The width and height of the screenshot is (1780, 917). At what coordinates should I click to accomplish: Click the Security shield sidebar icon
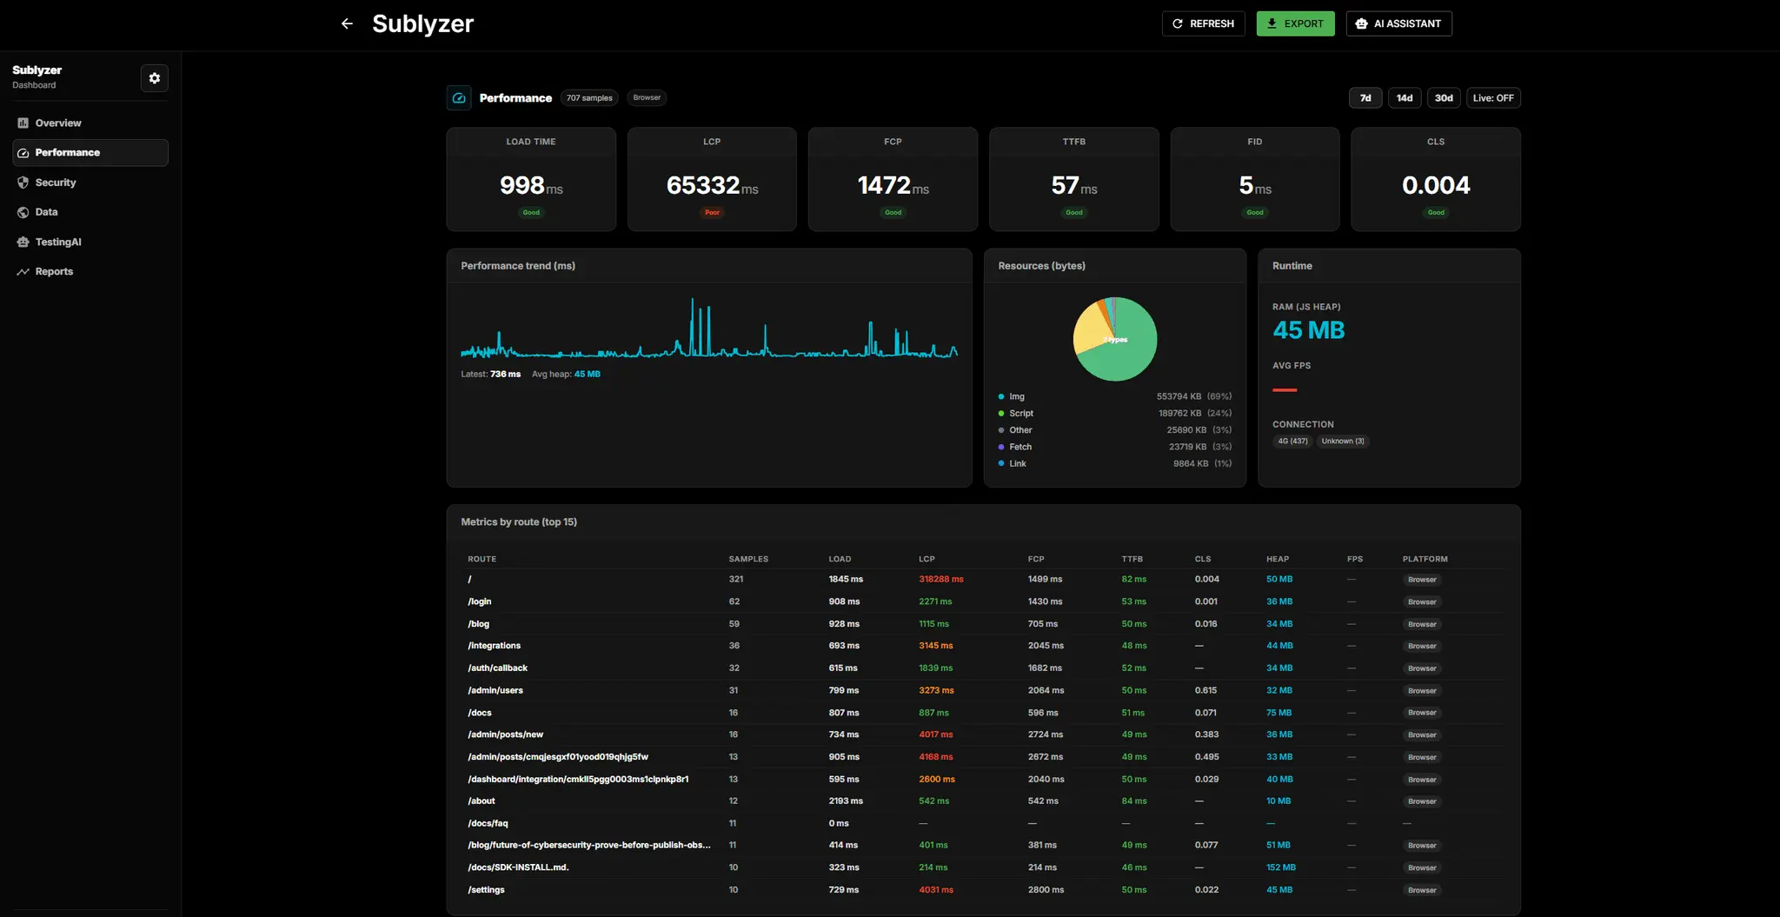(x=23, y=183)
